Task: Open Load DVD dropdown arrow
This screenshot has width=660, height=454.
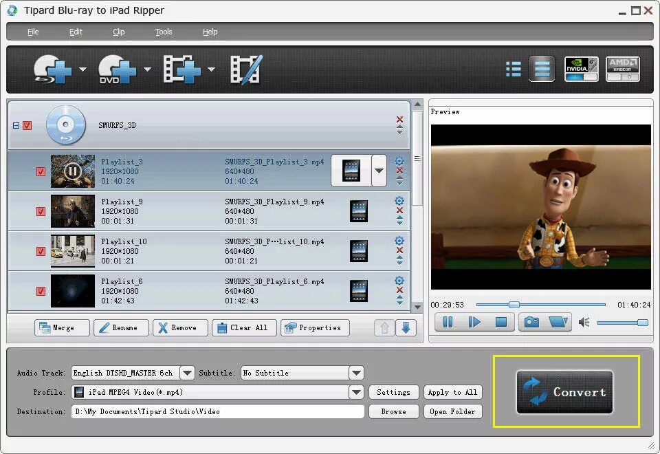Action: (x=147, y=69)
